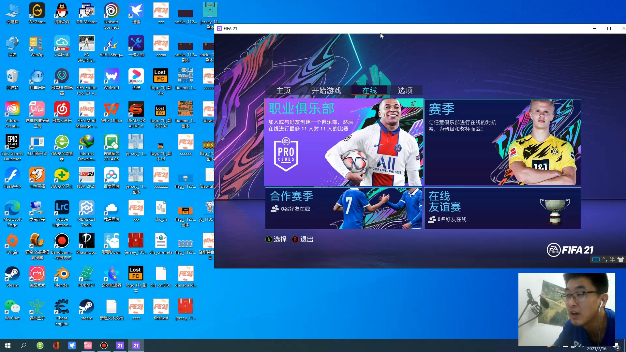Screen dimensions: 626x352
Task: Click the B 退出 button prompt
Action: pos(303,239)
